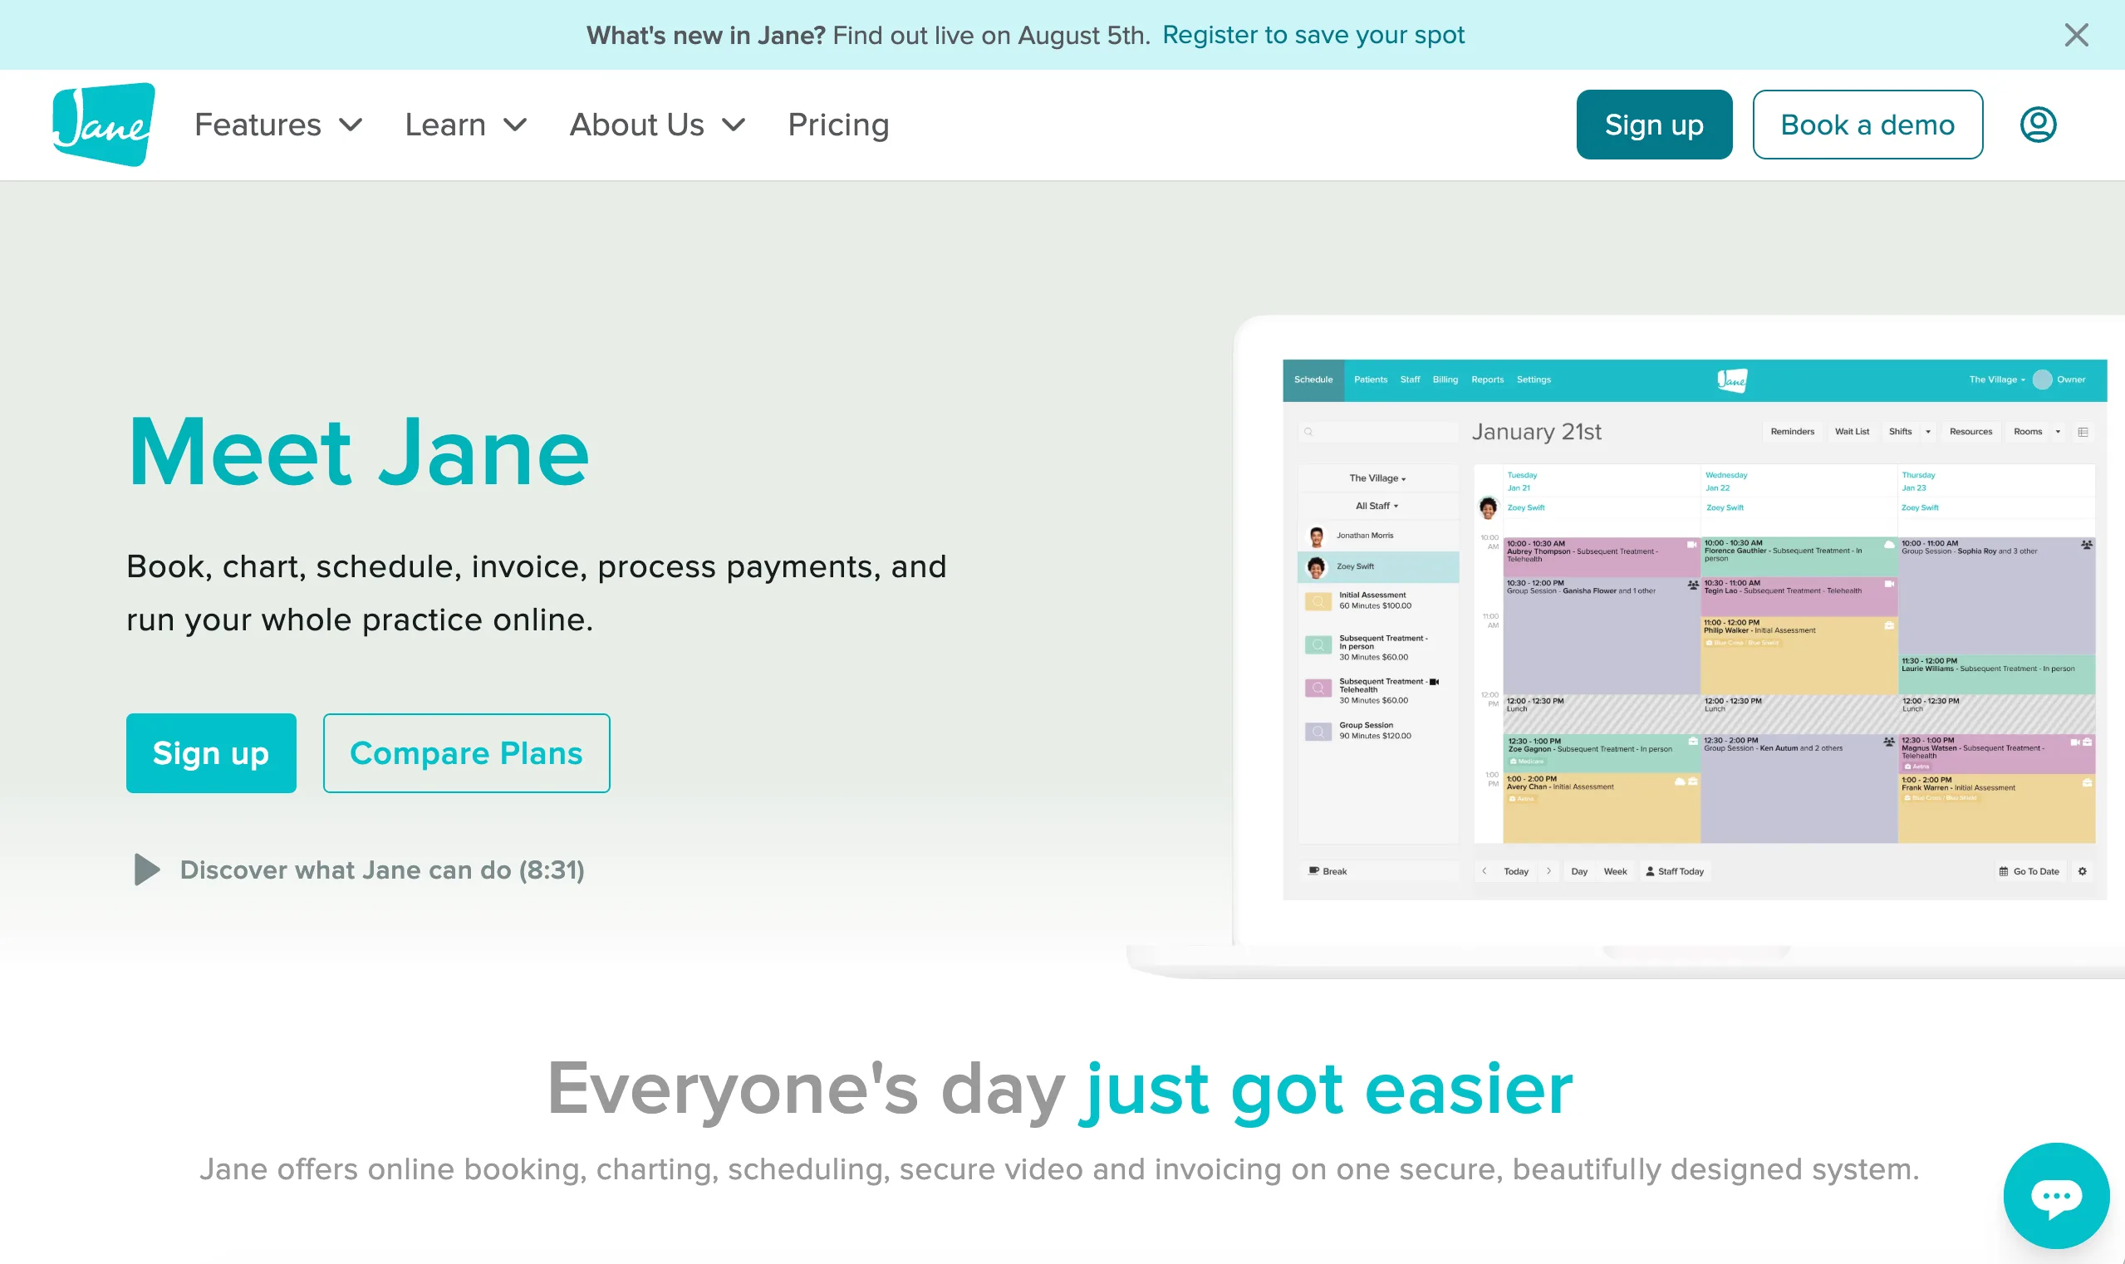Click the gear icon beside Go To Date
This screenshot has height=1264, width=2125.
point(2082,871)
